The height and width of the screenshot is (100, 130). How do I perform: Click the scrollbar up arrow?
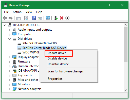tap(125, 25)
